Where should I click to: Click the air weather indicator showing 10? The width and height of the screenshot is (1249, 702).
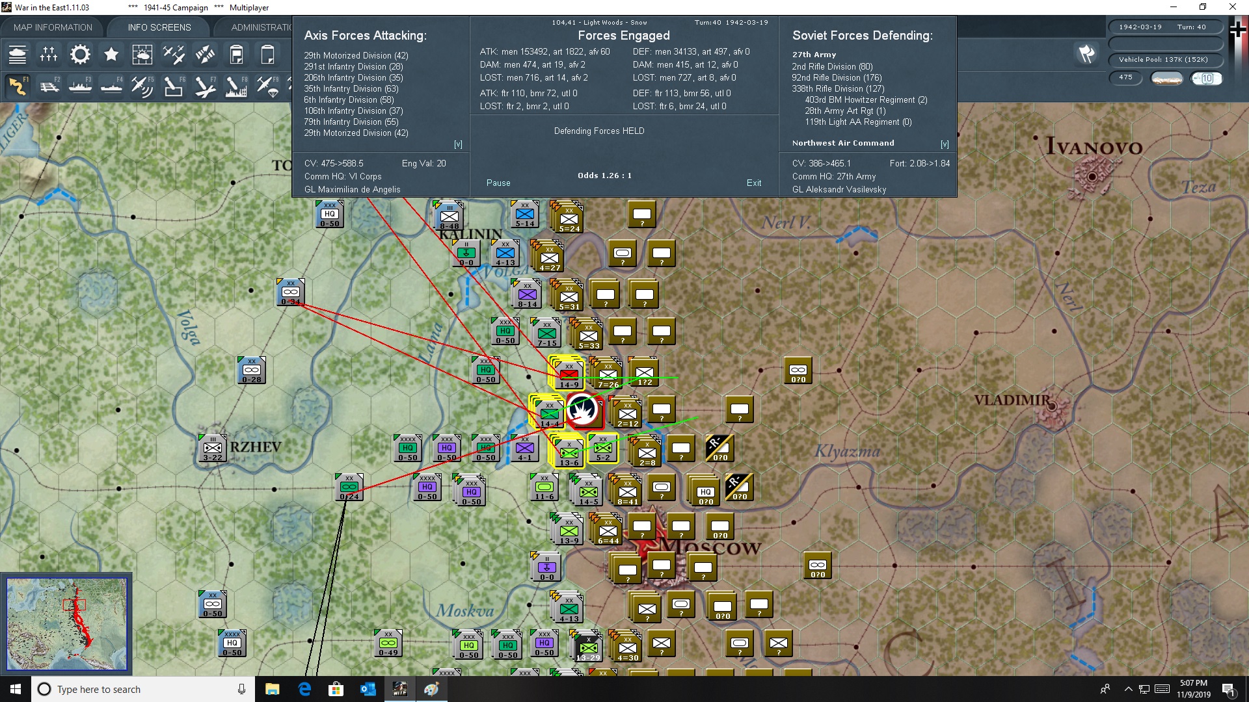coord(1206,78)
